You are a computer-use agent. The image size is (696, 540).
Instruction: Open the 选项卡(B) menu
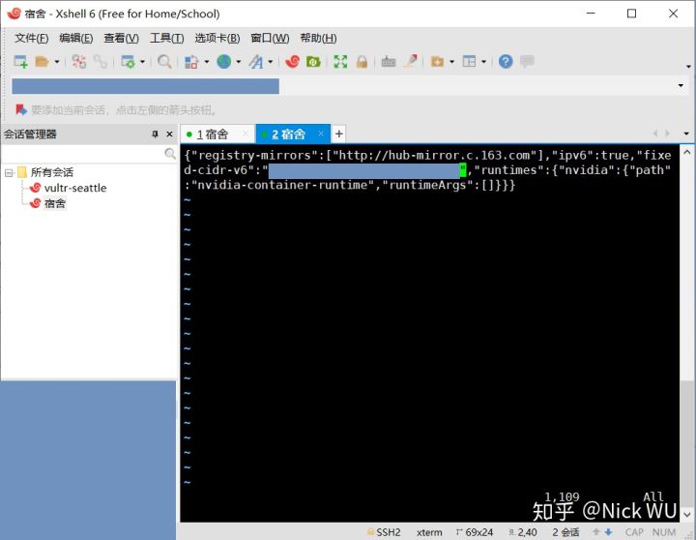217,38
